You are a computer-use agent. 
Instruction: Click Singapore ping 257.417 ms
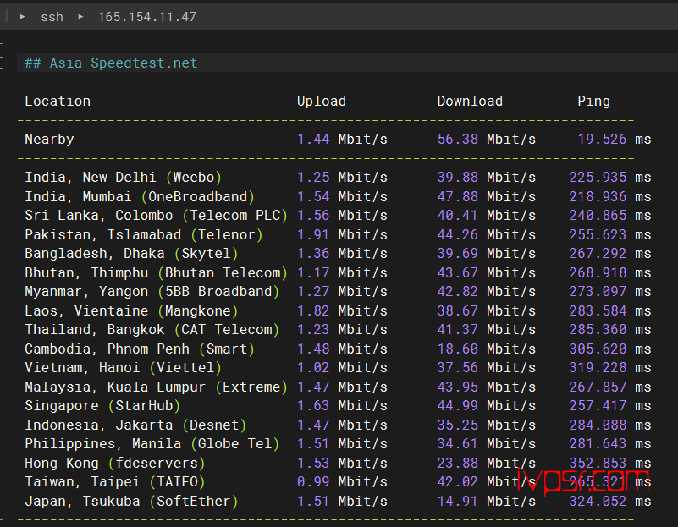[x=610, y=405]
